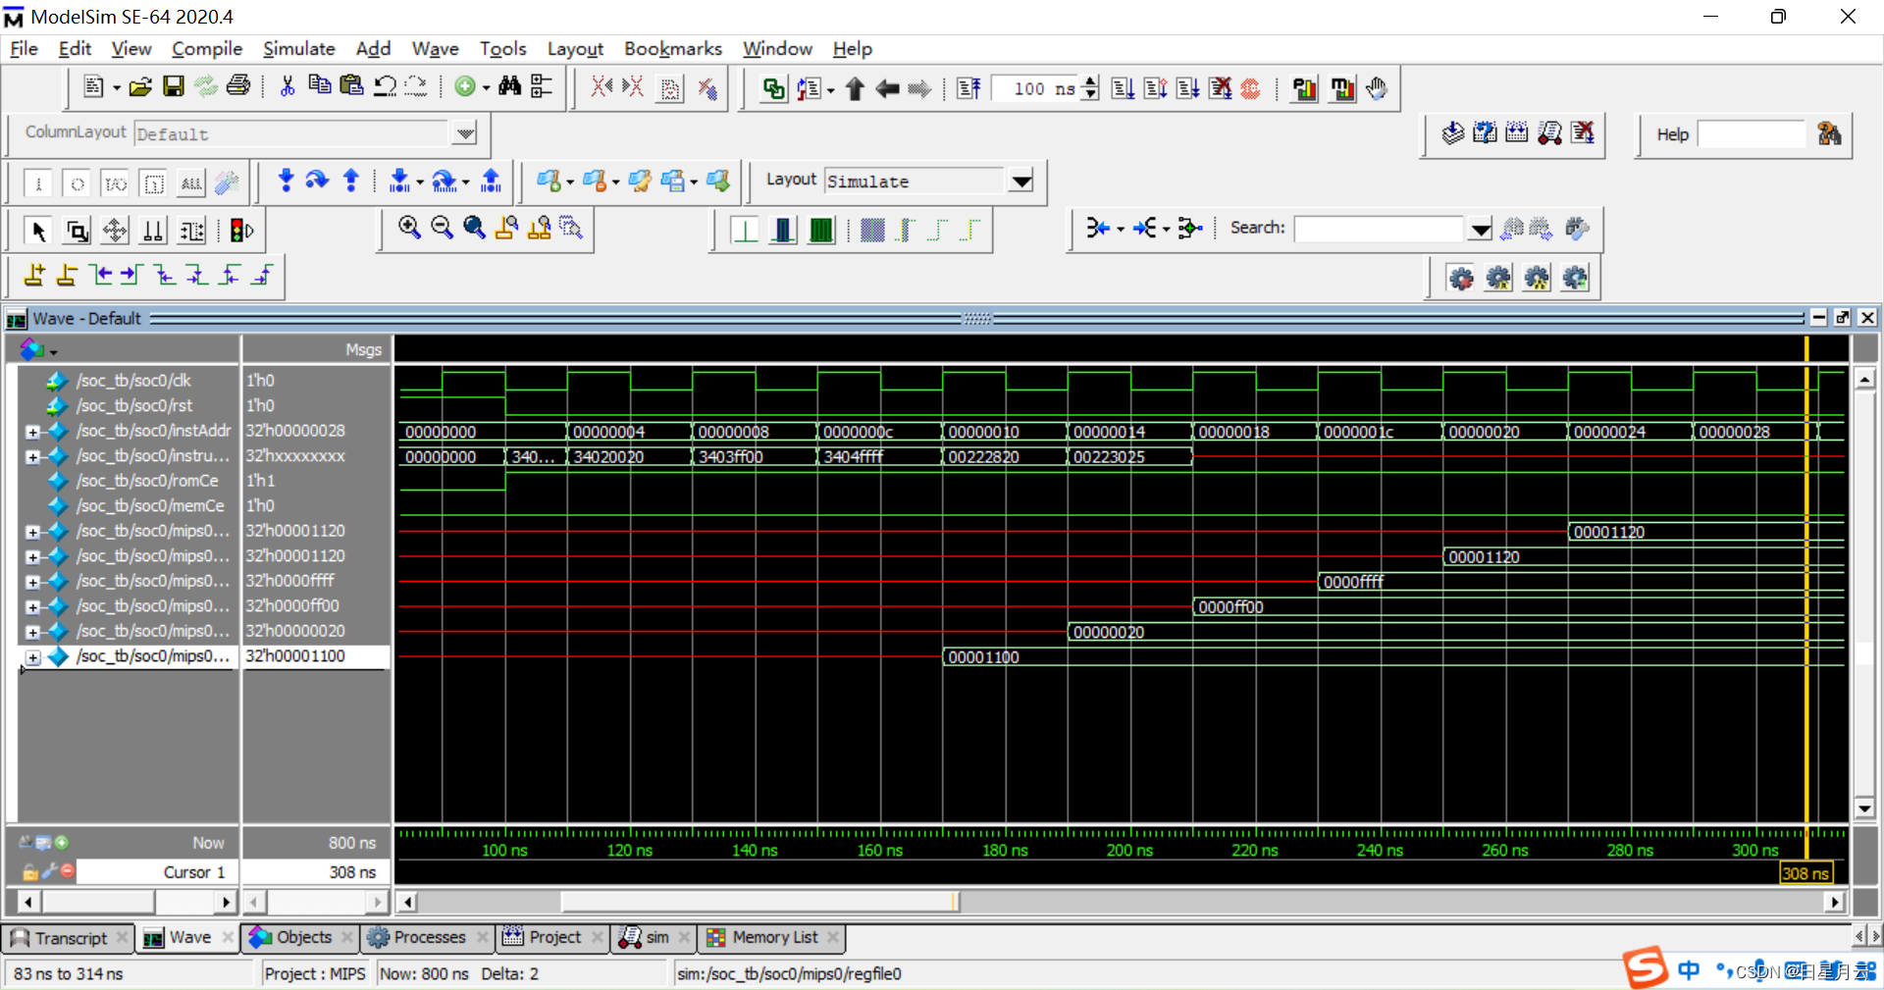Open the Bookmarks menu
Image resolution: width=1884 pixels, height=990 pixels.
673,48
